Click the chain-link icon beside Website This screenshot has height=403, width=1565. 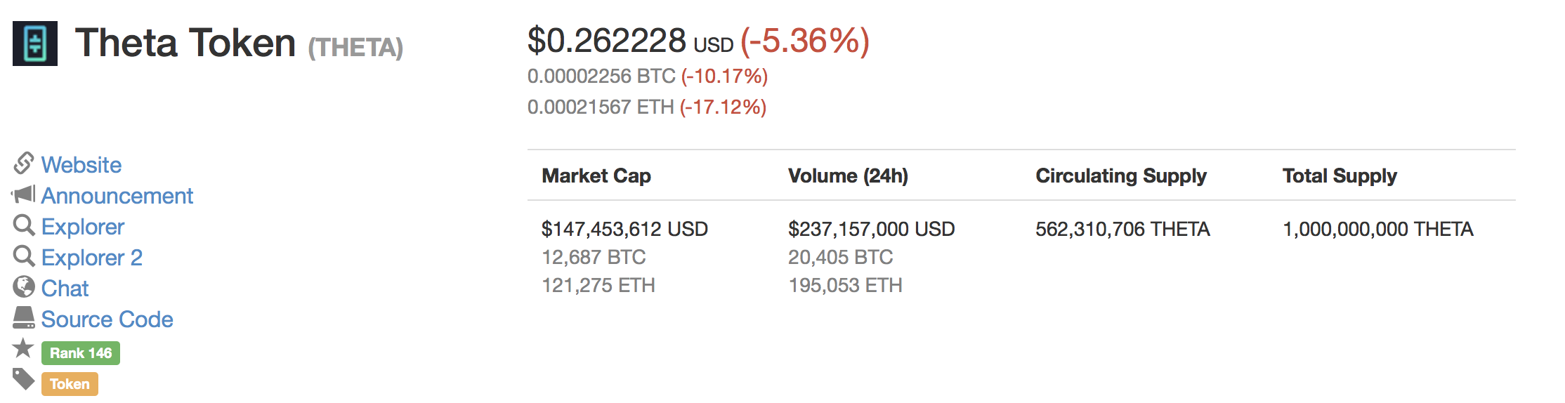(23, 163)
